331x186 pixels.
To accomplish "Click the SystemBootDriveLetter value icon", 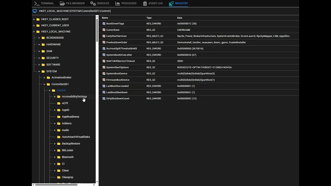I will click(x=104, y=55).
